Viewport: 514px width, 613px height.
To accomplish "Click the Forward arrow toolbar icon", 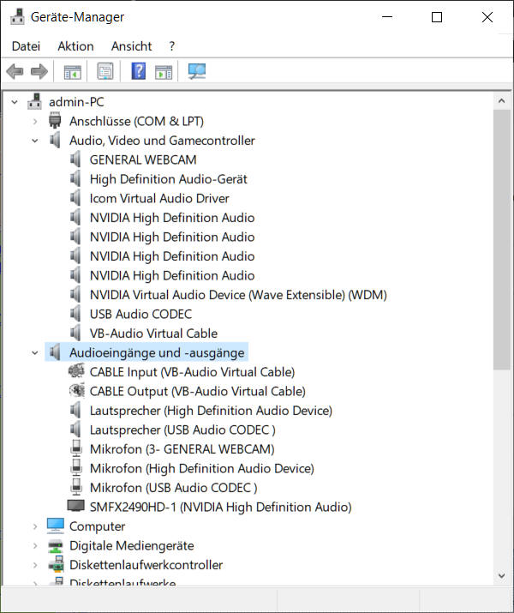I will coord(39,72).
